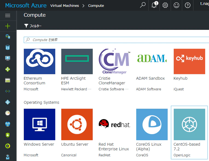This screenshot has height=161, width=209.
Task: Click the OpenLogic publisher text
Action: click(x=182, y=155)
